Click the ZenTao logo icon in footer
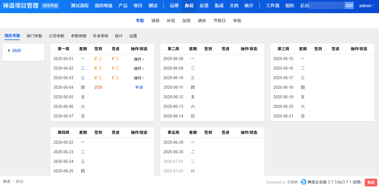The image size is (379, 187). [303, 182]
